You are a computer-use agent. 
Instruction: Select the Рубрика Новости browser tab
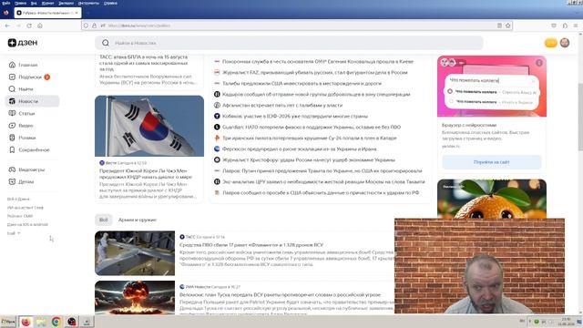[x=47, y=13]
